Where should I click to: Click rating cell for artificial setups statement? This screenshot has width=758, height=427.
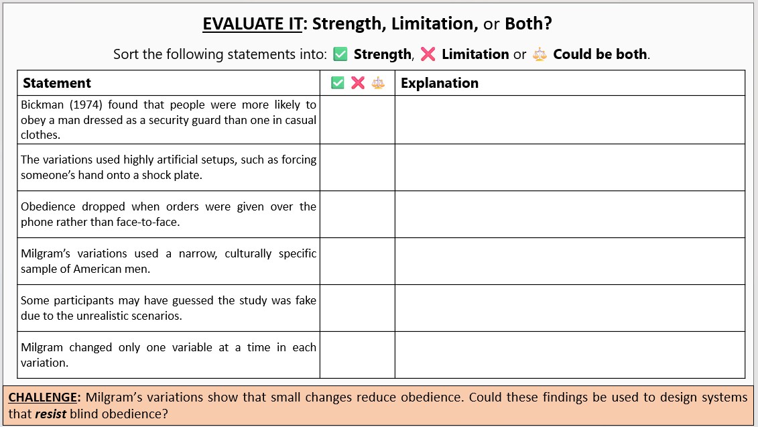click(357, 168)
